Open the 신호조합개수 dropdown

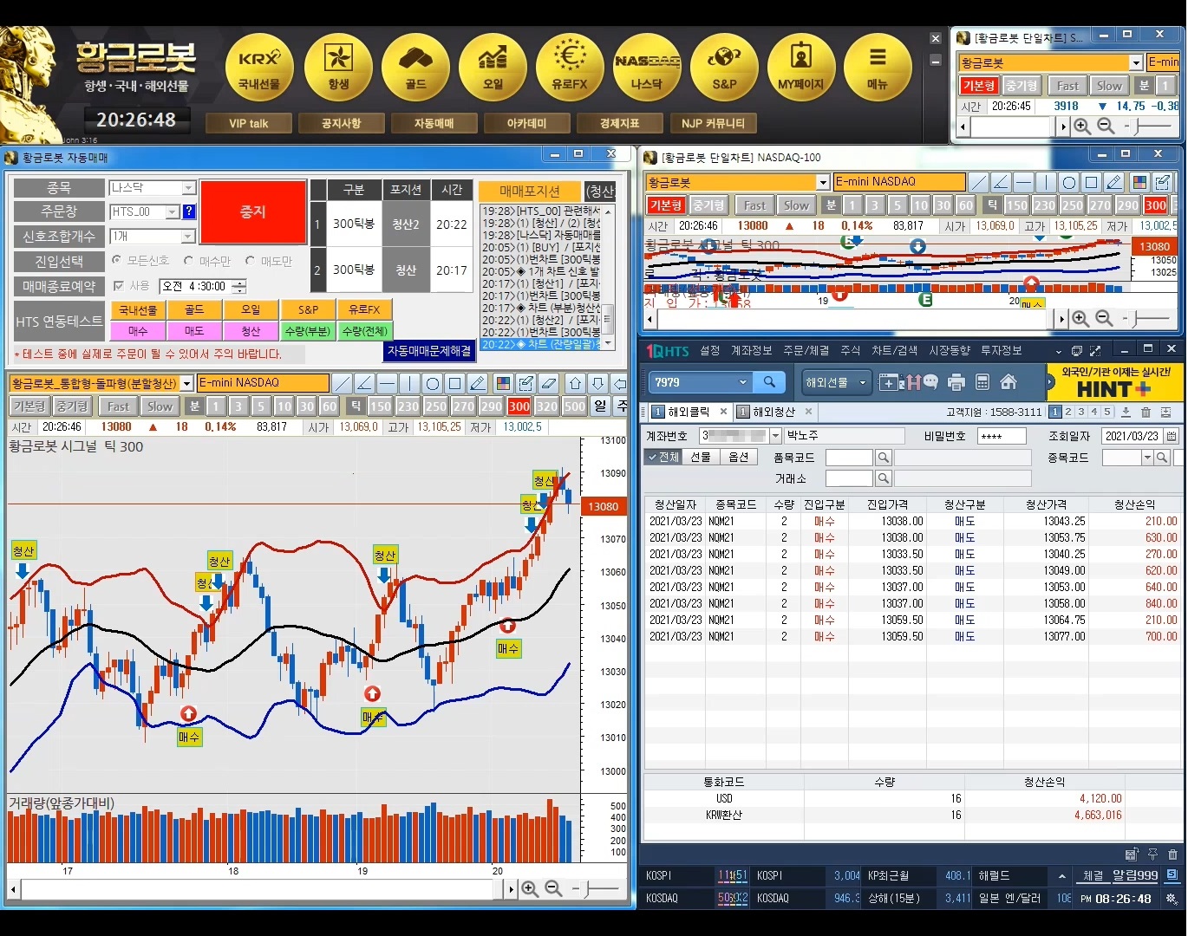tap(188, 237)
